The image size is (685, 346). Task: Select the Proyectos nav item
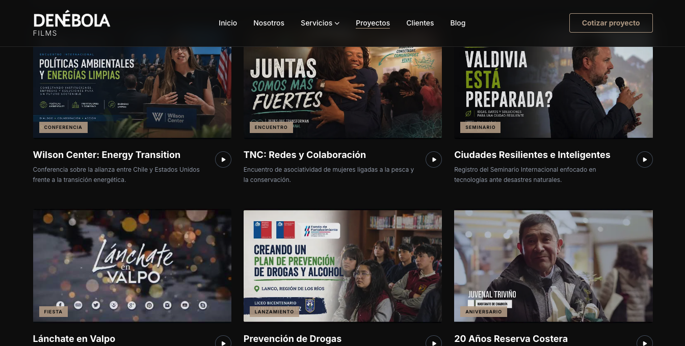pos(373,23)
